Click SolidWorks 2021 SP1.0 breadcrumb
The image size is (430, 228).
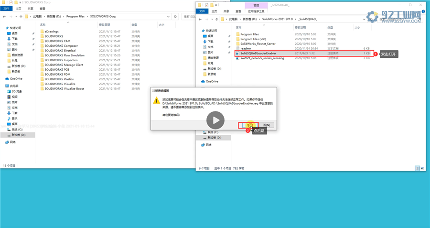(277, 19)
